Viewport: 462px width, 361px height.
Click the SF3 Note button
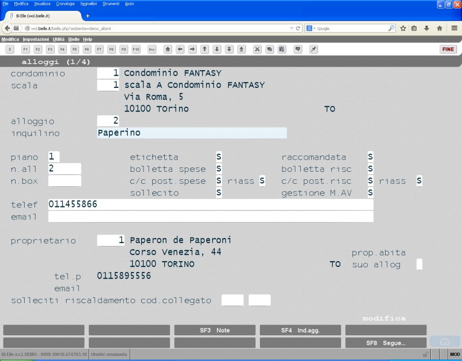[x=215, y=330]
